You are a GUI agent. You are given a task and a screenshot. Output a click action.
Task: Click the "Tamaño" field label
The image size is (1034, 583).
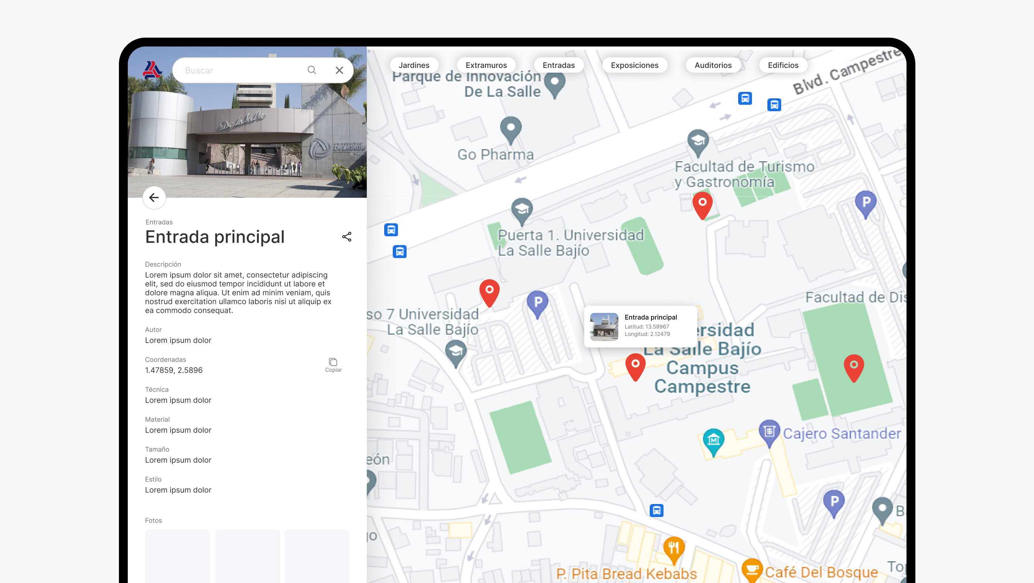tap(157, 449)
